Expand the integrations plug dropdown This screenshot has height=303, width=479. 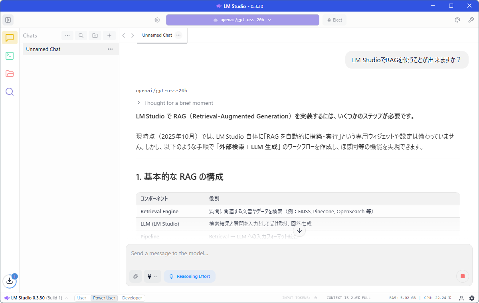tap(152, 276)
